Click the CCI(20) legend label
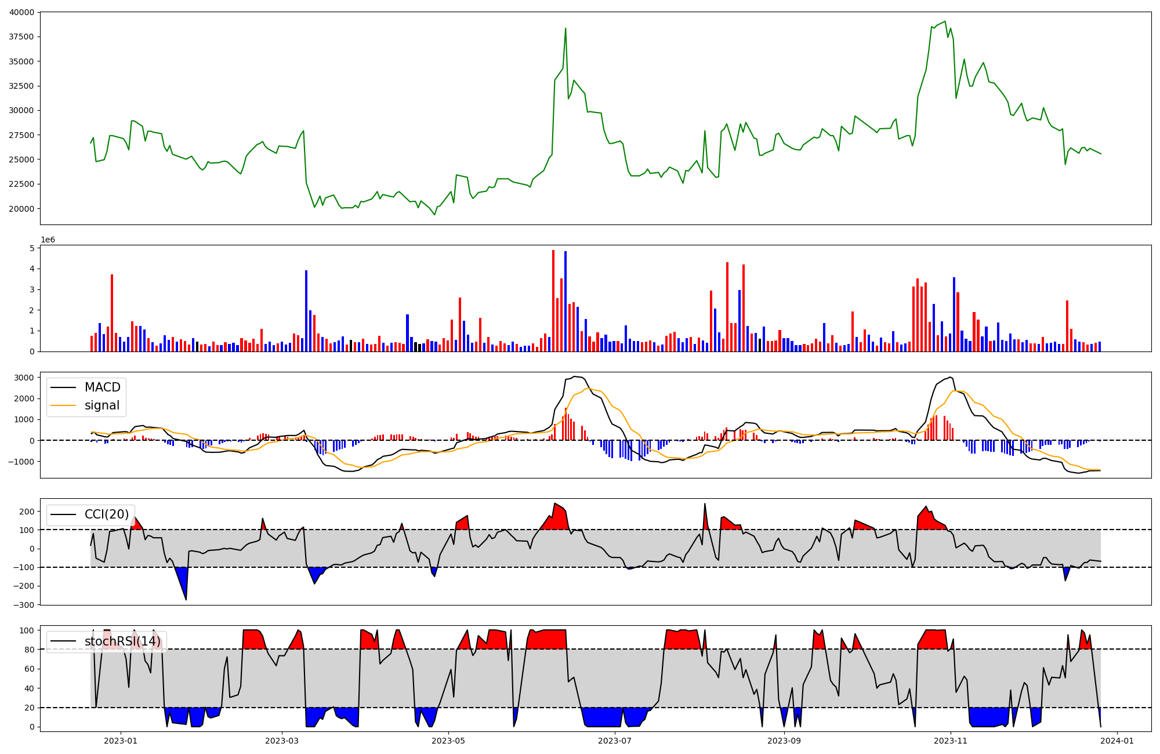The image size is (1160, 754). [107, 514]
